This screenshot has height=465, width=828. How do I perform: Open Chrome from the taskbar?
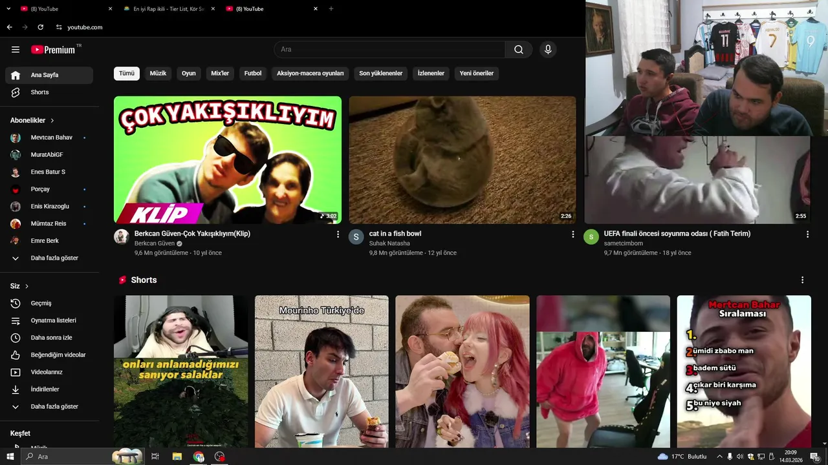[x=199, y=457]
